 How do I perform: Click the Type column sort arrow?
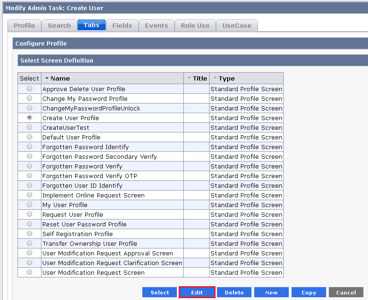215,78
